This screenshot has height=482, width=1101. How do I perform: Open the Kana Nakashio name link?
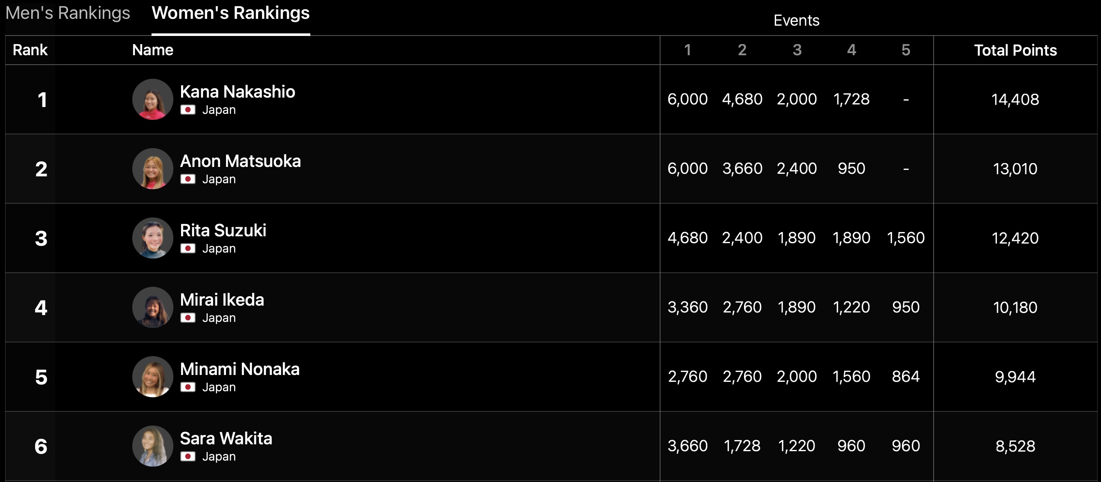click(237, 92)
